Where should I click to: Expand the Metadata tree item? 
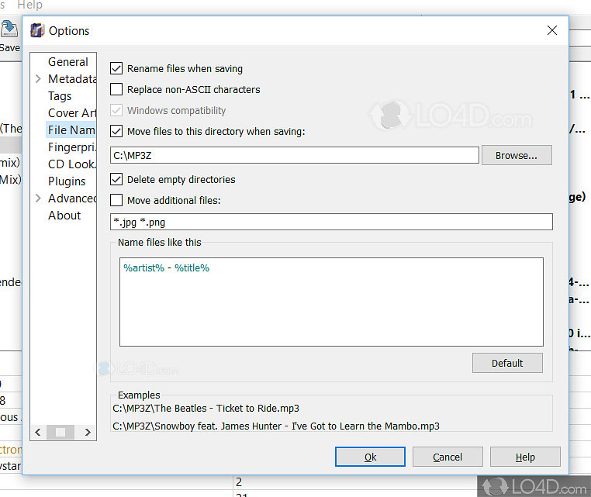click(38, 79)
